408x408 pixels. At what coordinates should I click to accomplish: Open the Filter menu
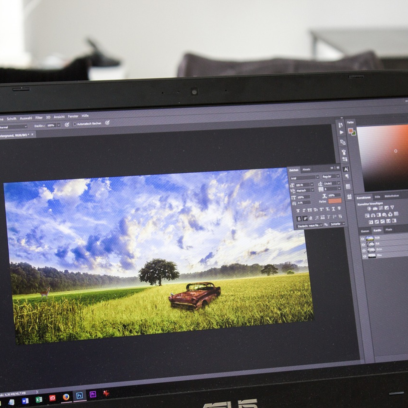(x=39, y=118)
